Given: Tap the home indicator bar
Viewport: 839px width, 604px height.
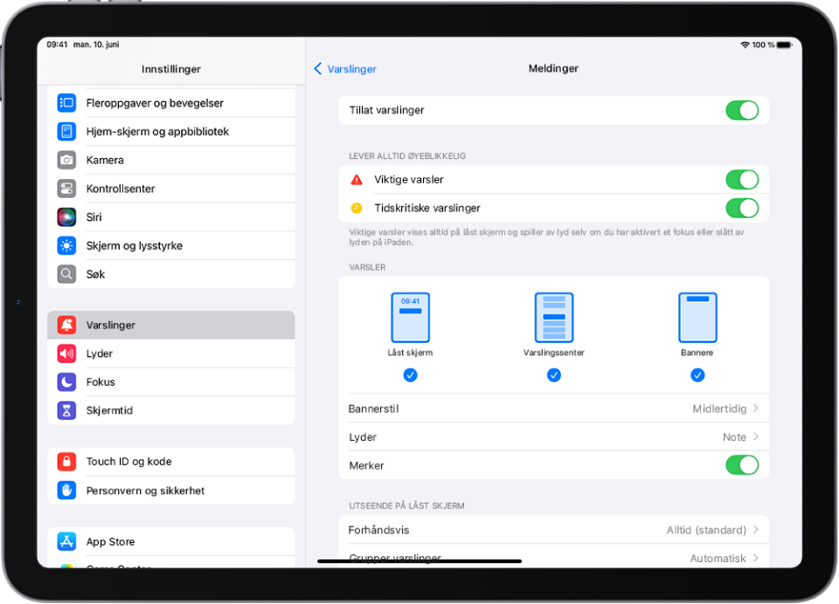Looking at the screenshot, I should 419,561.
